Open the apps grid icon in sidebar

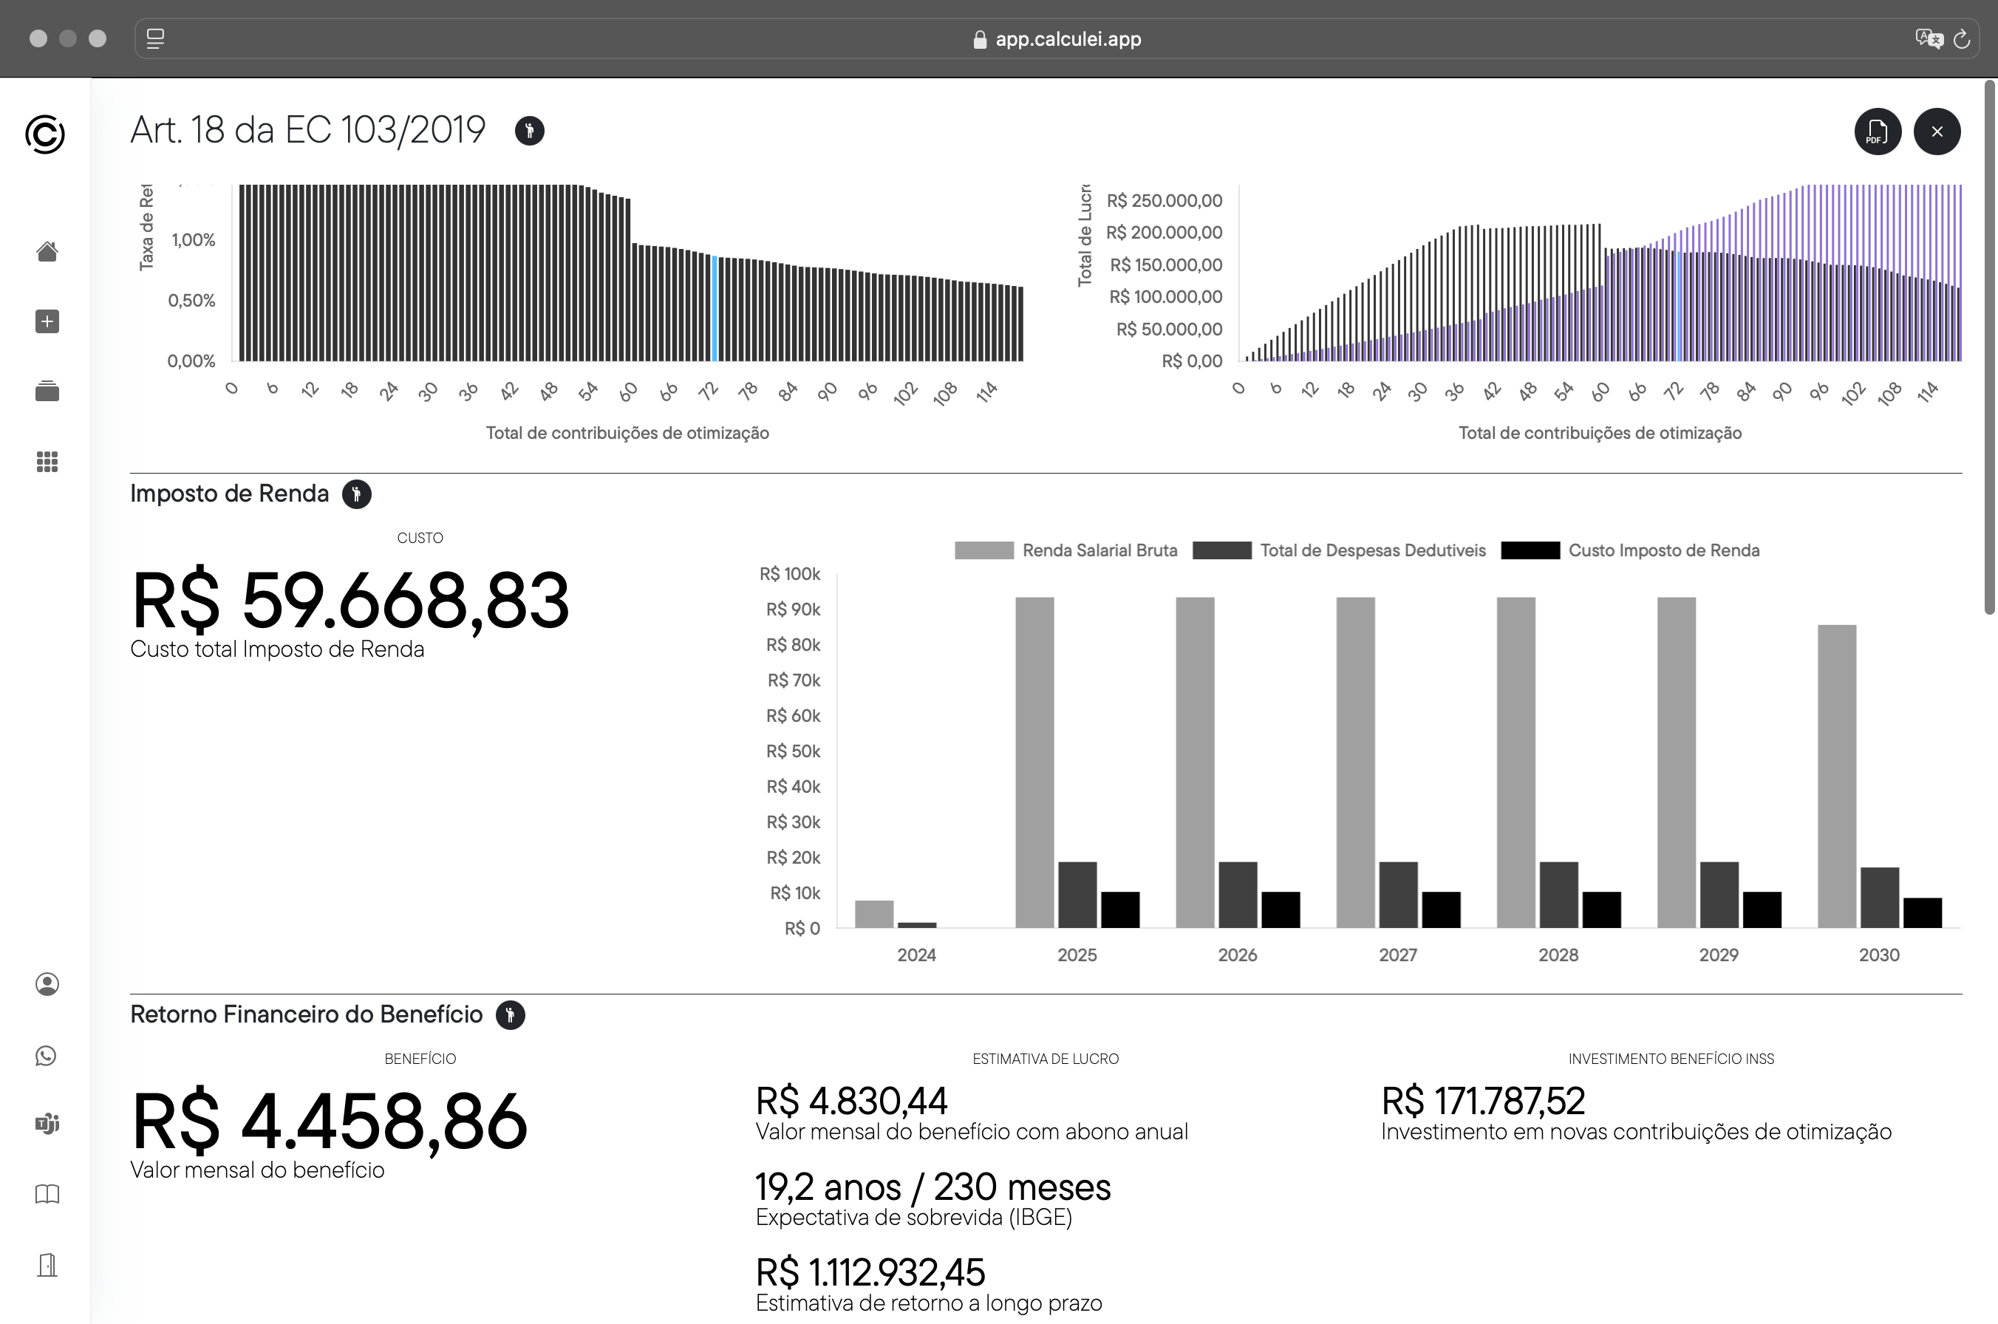coord(47,461)
